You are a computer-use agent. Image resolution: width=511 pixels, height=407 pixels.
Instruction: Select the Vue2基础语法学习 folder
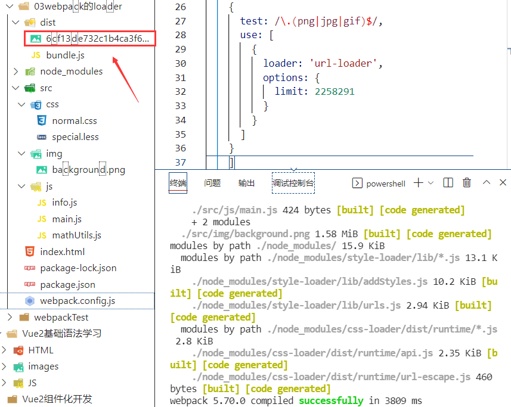click(x=61, y=334)
